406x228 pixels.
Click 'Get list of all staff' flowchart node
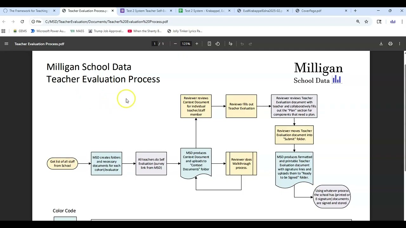[x=62, y=163]
